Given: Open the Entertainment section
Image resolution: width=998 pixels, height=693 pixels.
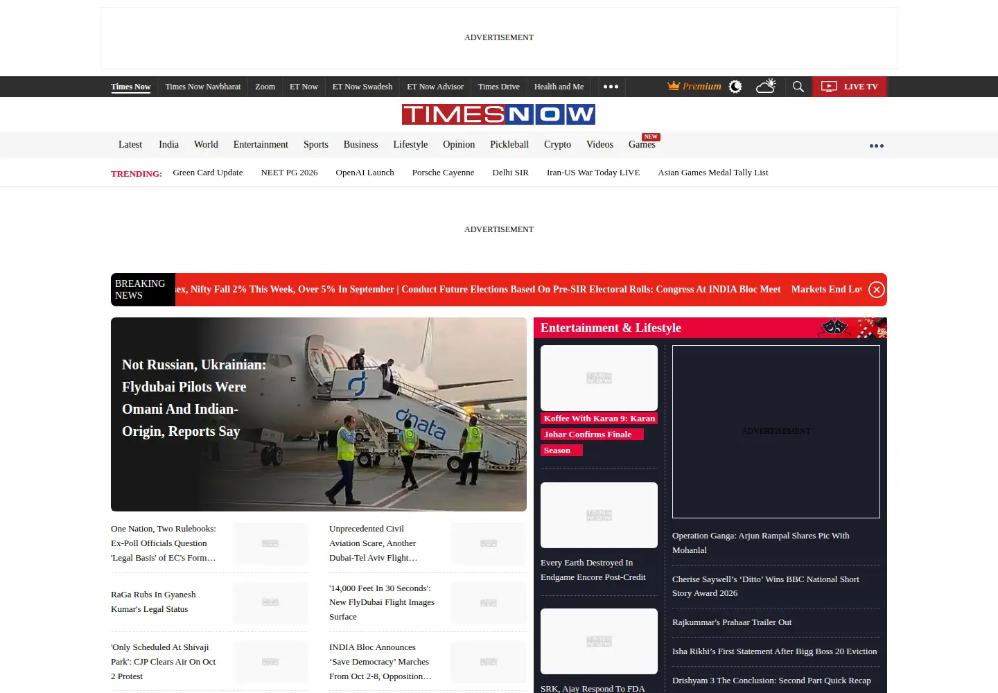Looking at the screenshot, I should (261, 144).
